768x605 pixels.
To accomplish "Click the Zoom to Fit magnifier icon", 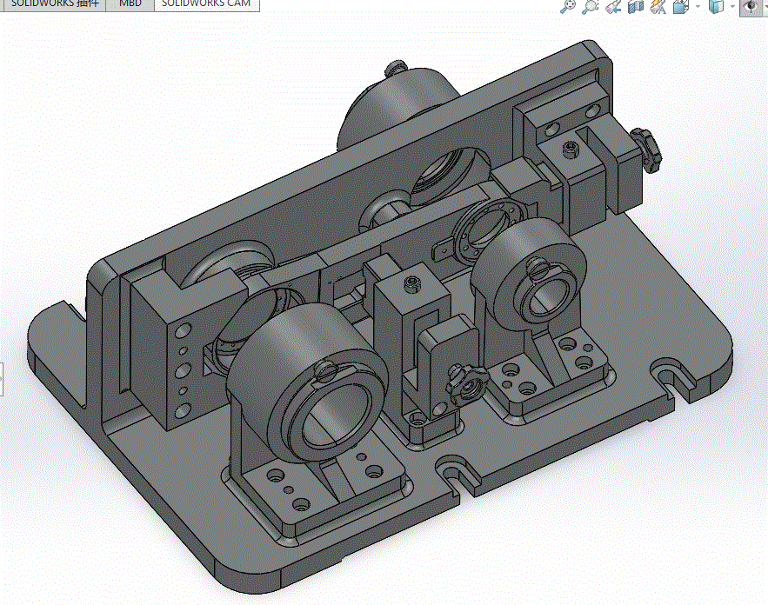I will pyautogui.click(x=568, y=6).
